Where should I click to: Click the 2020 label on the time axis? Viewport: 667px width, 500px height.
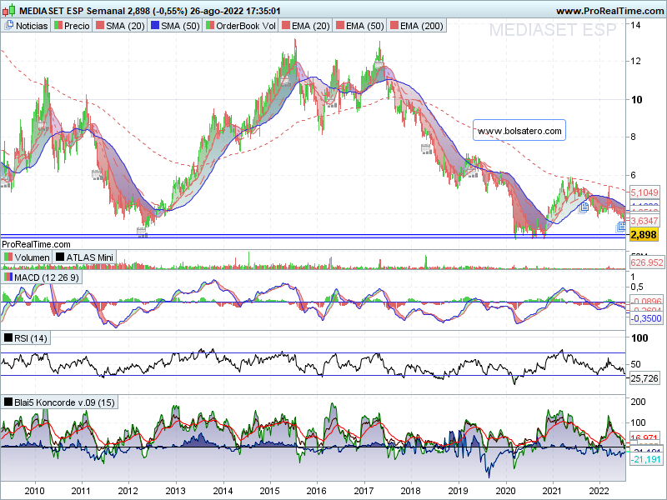coord(506,491)
